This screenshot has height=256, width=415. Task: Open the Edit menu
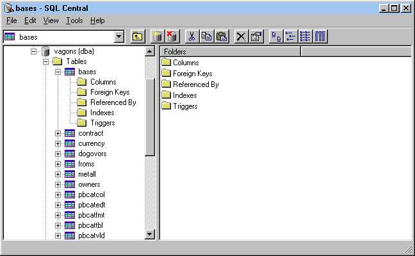30,20
